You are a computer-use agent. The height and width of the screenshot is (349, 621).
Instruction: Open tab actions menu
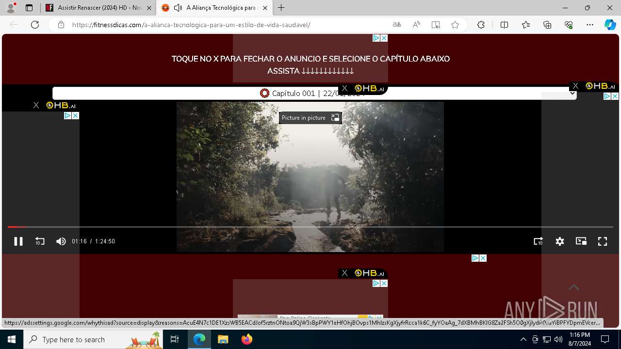pos(29,8)
